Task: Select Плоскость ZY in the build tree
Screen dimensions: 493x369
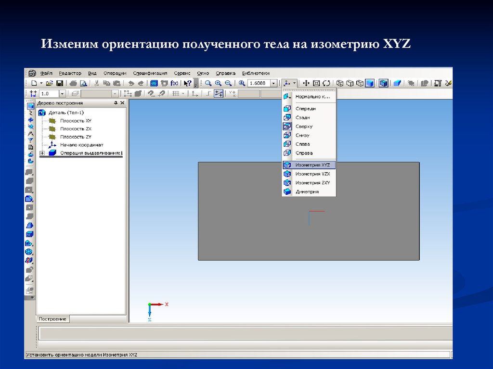Action: (x=76, y=137)
